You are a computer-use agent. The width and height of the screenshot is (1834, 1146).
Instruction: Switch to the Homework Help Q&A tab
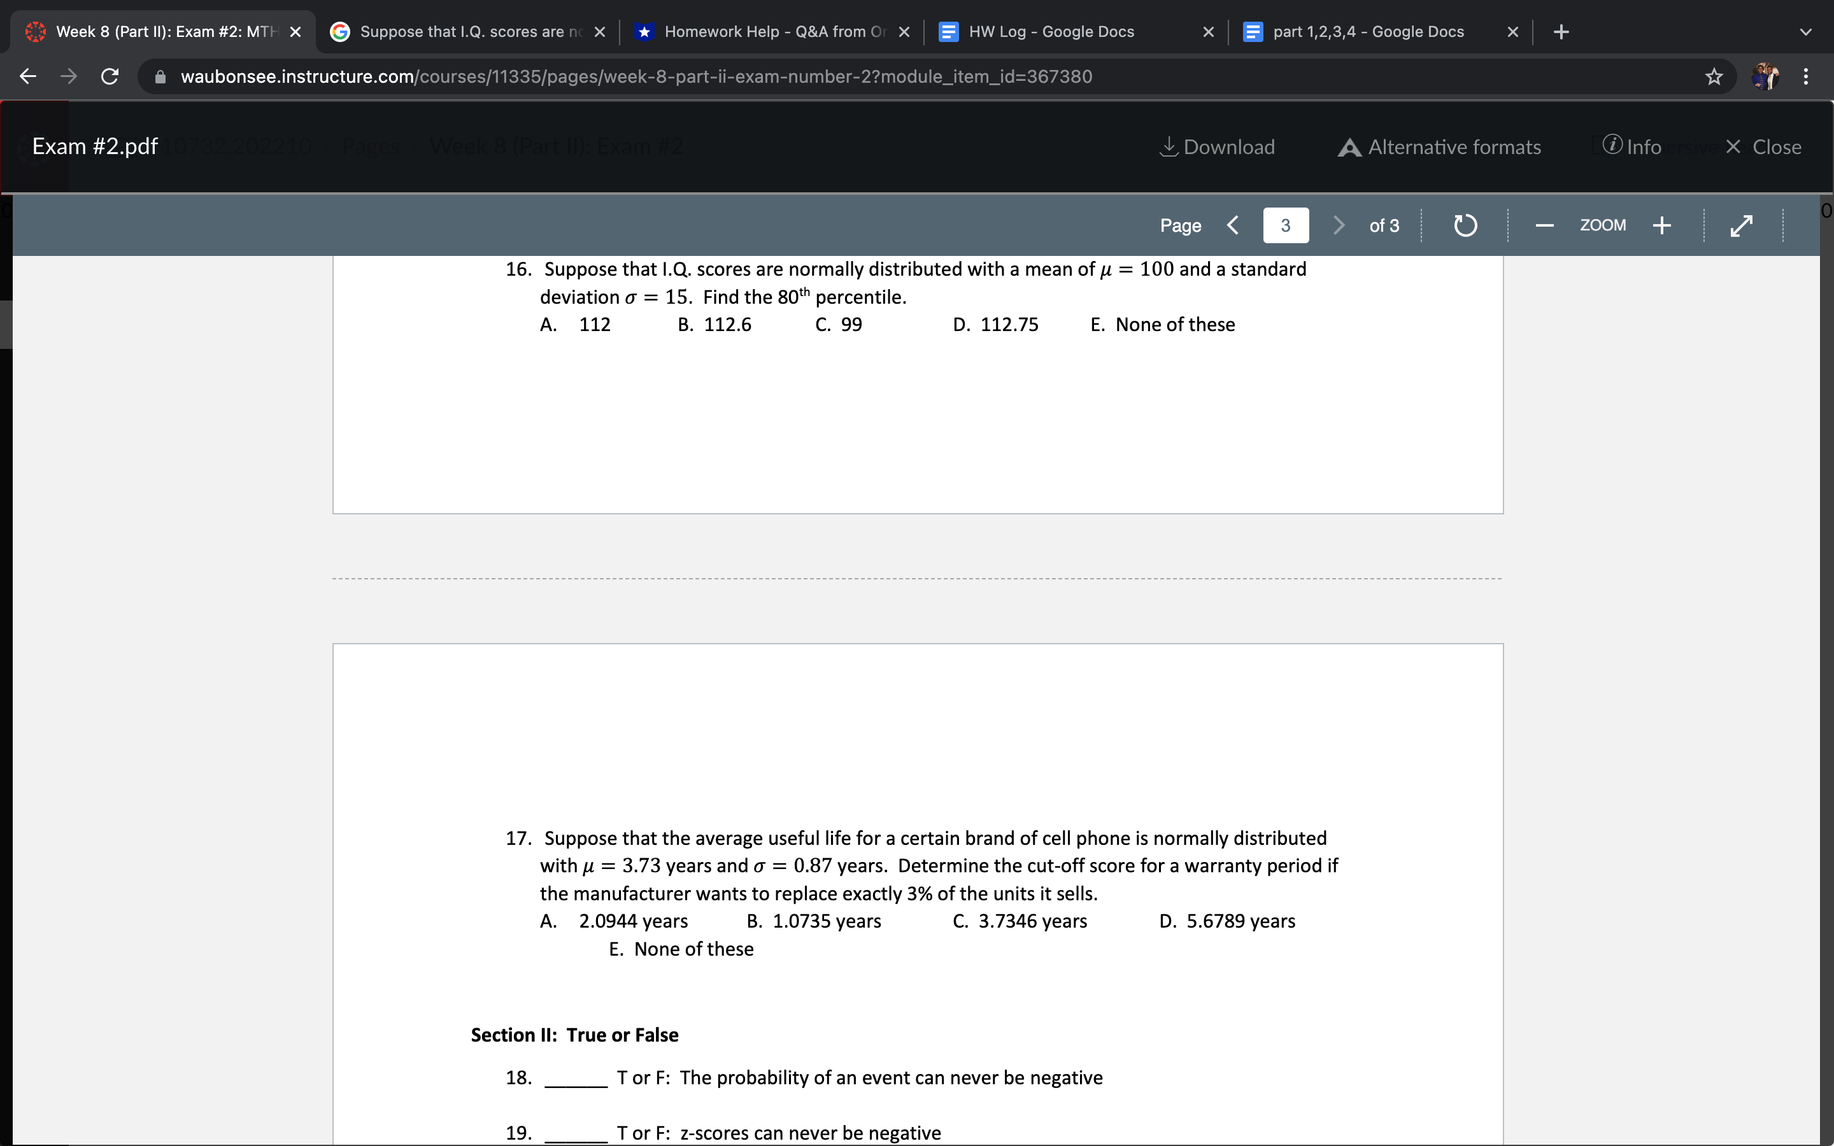758,31
